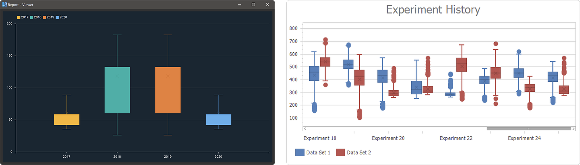Viewport: 580px width, 165px height.
Task: Click the Data Set 2 legend label
Action: (359, 153)
